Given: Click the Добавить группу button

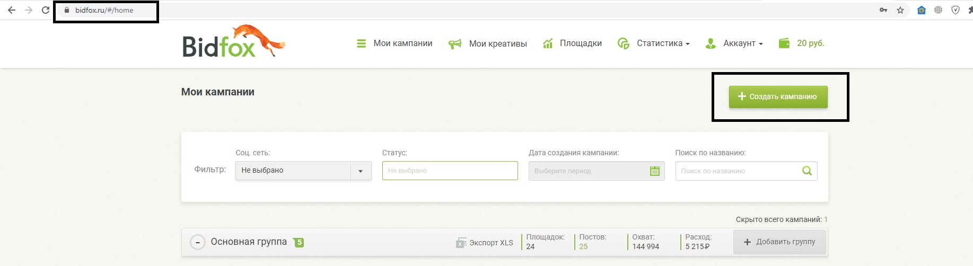Looking at the screenshot, I should click(x=779, y=242).
